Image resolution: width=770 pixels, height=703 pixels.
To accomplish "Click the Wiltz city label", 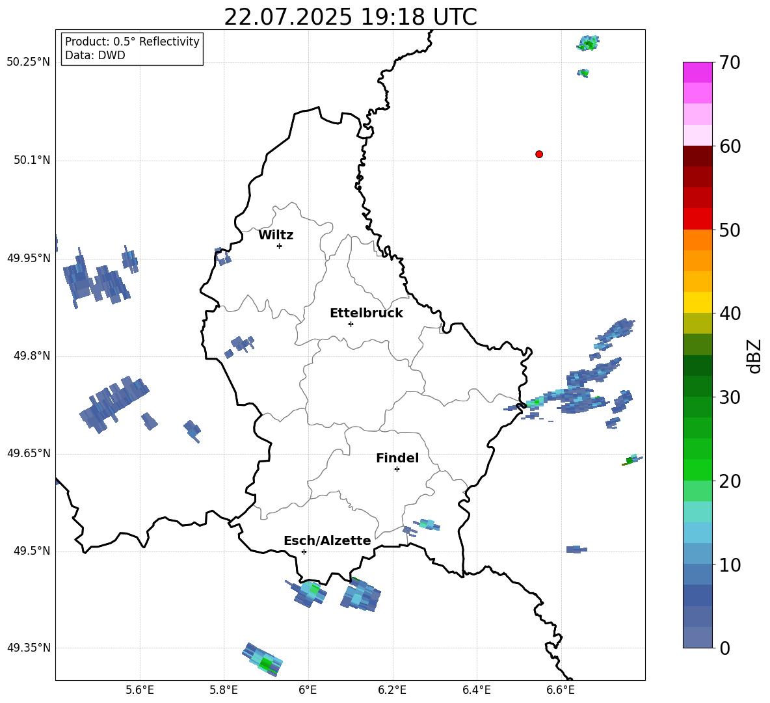I will (x=276, y=235).
